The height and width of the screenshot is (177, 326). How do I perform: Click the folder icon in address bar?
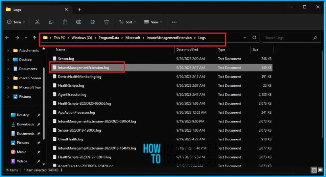click(45, 38)
